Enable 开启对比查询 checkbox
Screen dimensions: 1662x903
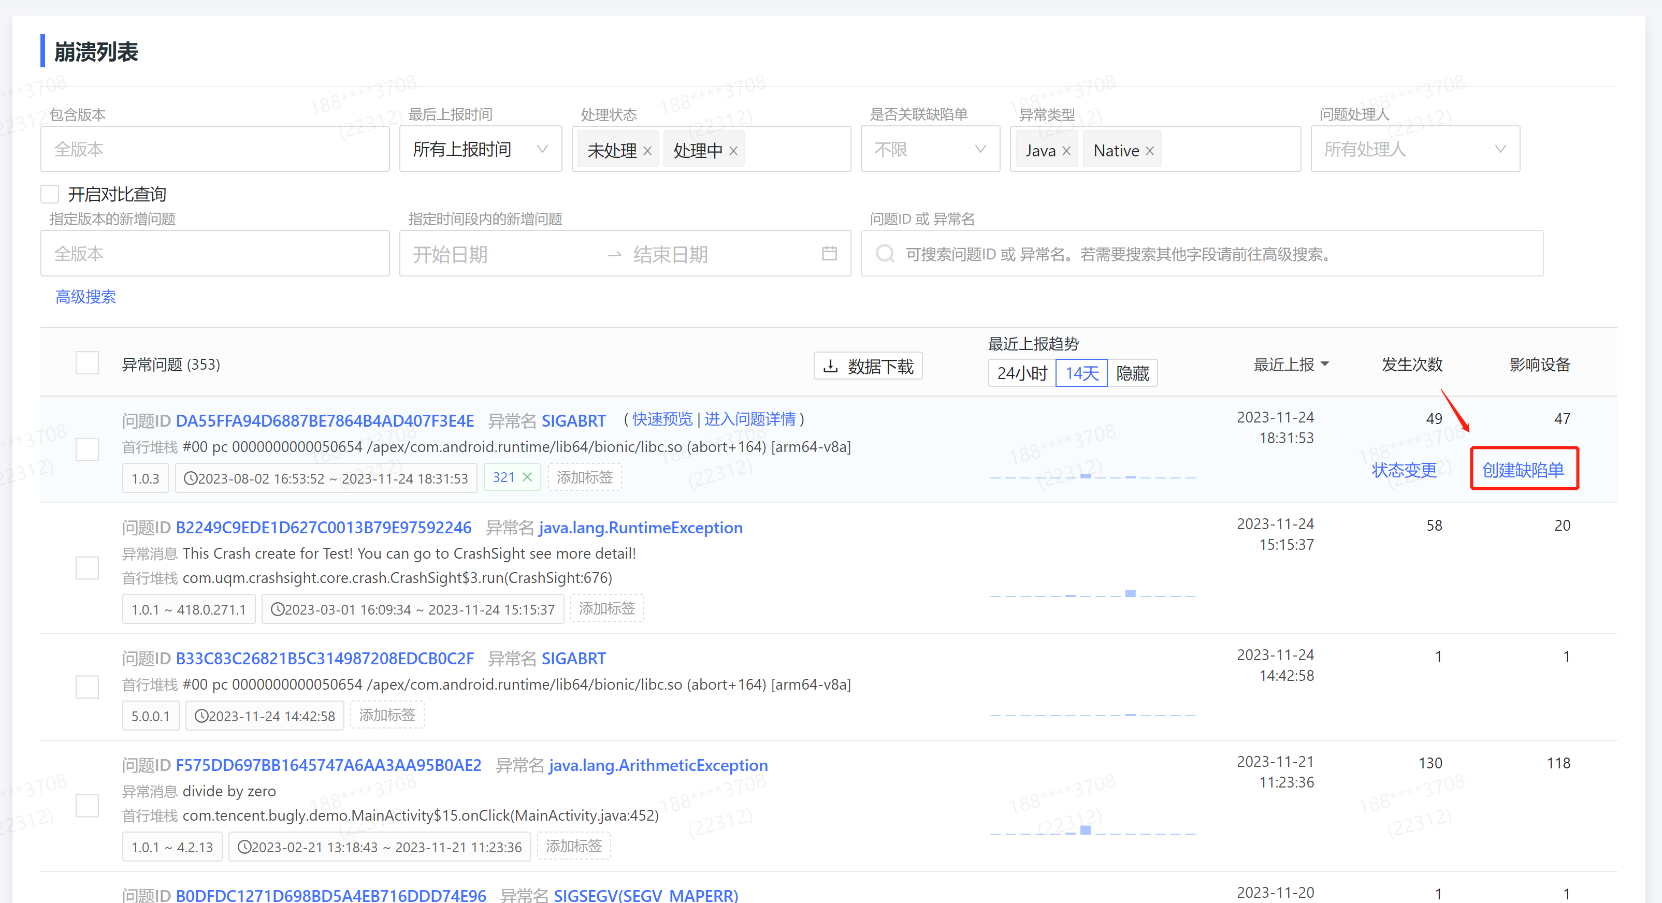(x=50, y=194)
